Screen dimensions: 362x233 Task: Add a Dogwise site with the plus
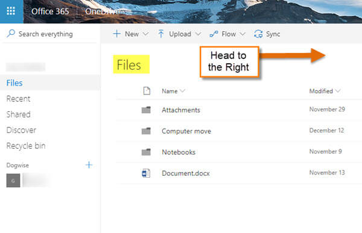click(x=89, y=165)
